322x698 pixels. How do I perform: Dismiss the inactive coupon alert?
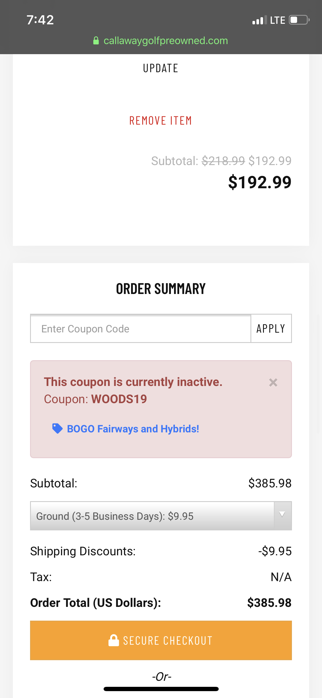(x=273, y=383)
